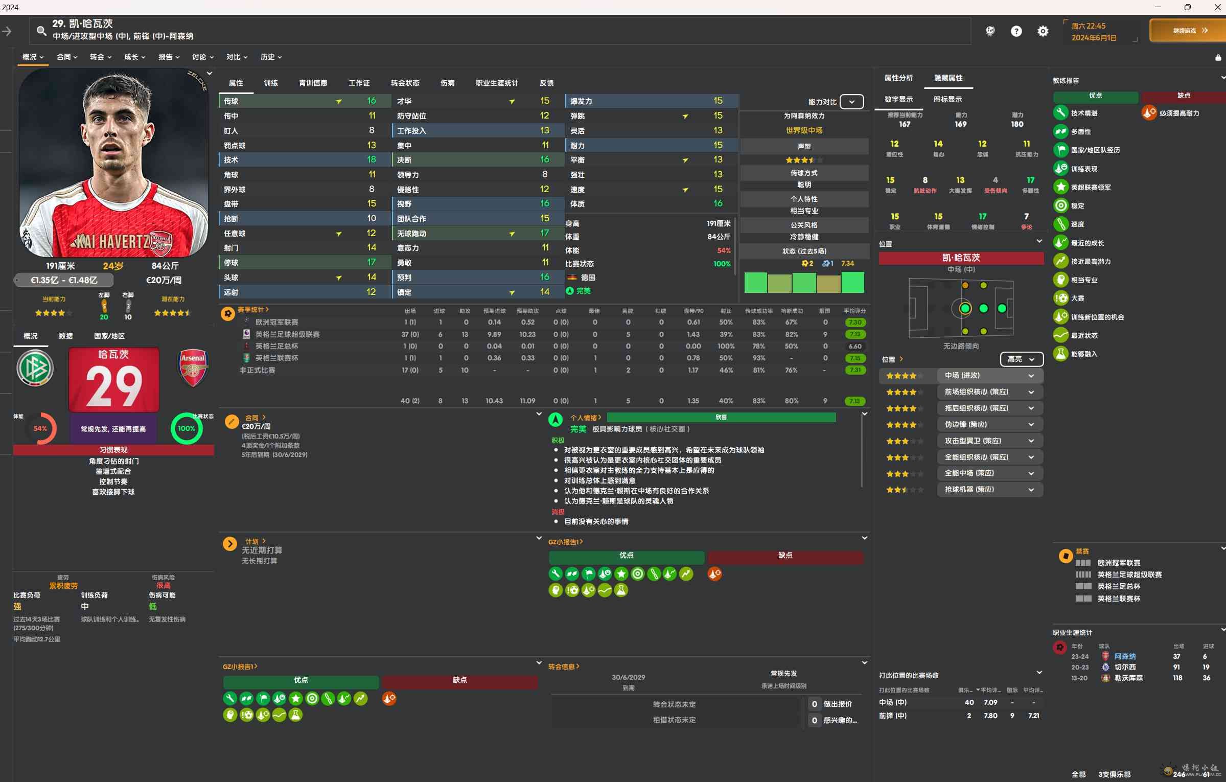Screen dimensions: 1226x782
Task: Open the 高亮 dropdown
Action: pyautogui.click(x=1021, y=359)
